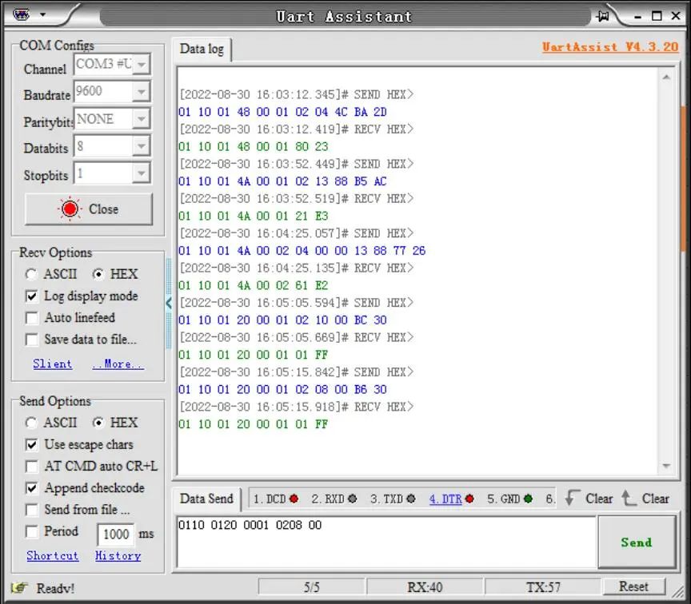The image size is (691, 604).
Task: Enable Send from file checkbox
Action: [32, 510]
